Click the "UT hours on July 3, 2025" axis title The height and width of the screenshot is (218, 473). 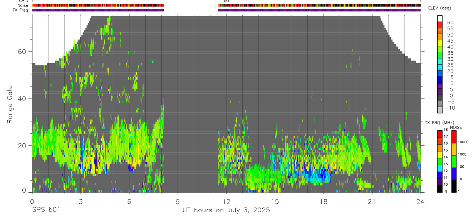226,210
